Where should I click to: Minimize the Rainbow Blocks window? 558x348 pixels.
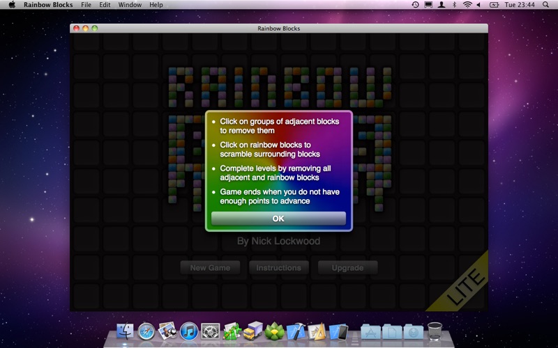pyautogui.click(x=85, y=28)
